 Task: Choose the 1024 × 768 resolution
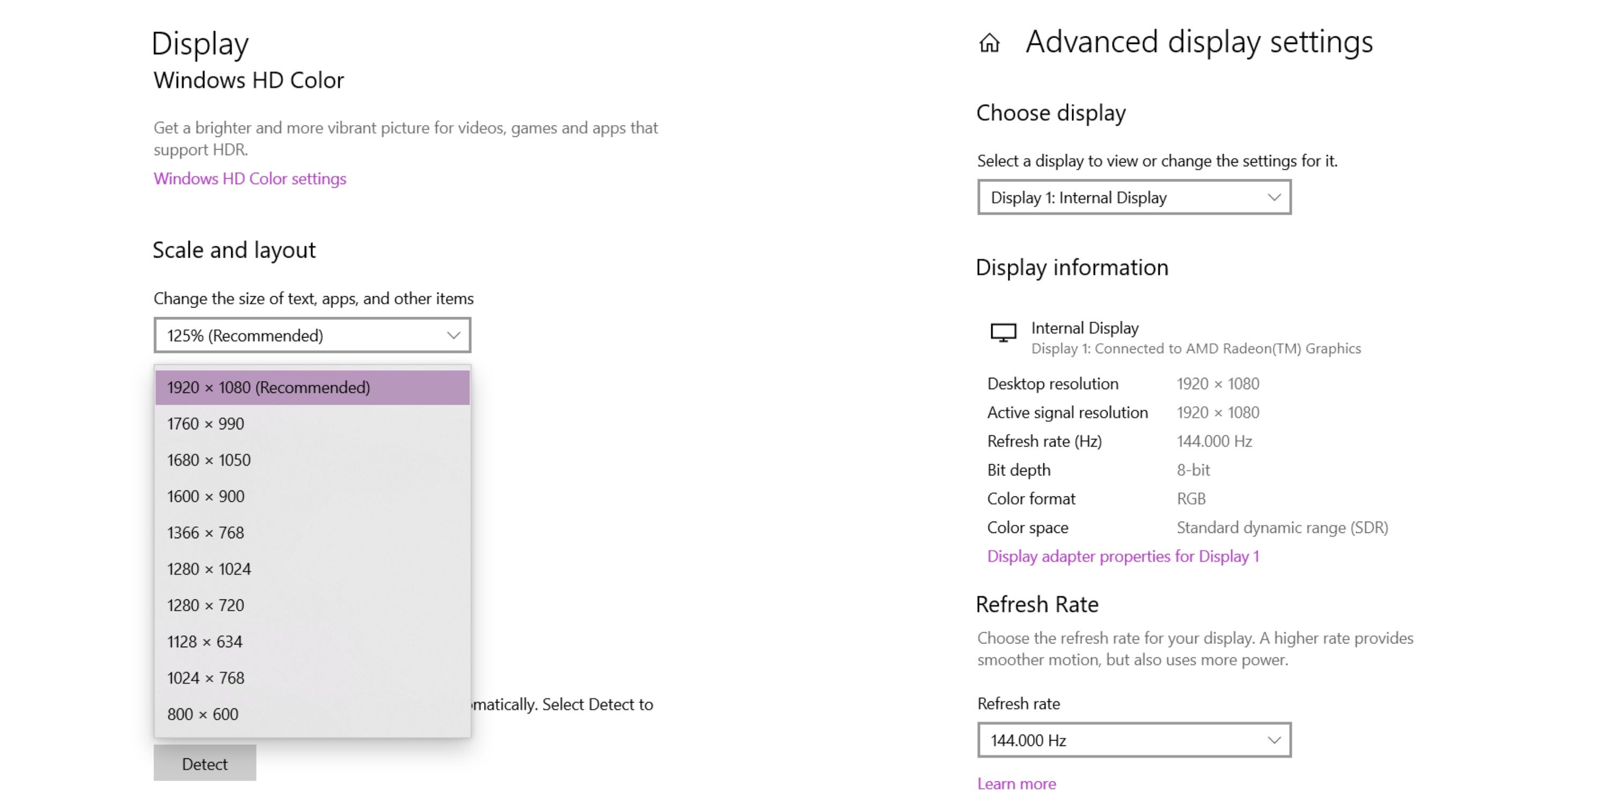pyautogui.click(x=312, y=677)
